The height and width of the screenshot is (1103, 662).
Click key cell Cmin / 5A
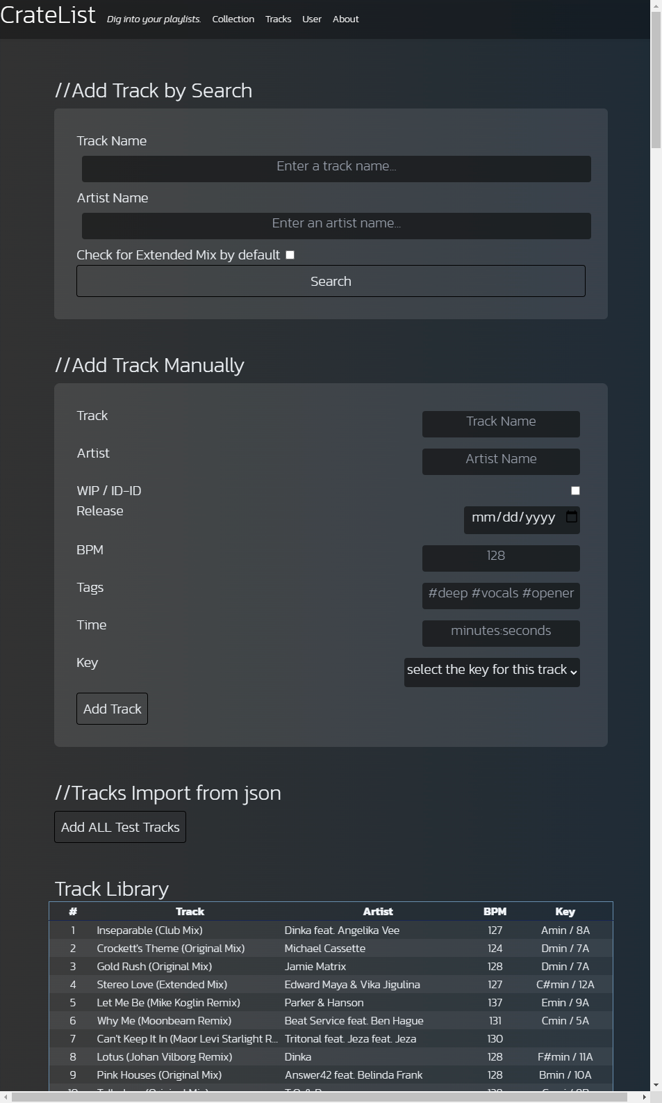[x=565, y=1021]
